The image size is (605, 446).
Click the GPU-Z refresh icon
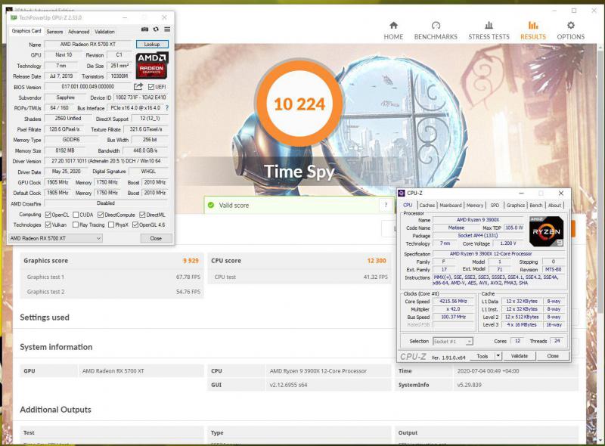(157, 30)
